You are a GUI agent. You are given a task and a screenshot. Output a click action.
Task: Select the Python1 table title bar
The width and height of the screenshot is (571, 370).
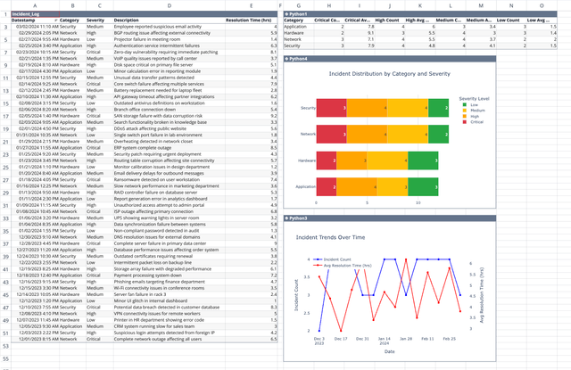420,14
